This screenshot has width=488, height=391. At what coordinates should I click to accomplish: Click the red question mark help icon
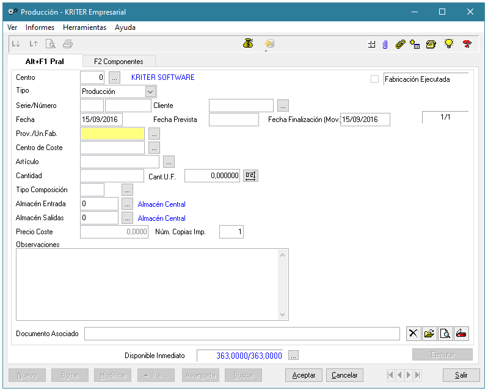point(467,44)
